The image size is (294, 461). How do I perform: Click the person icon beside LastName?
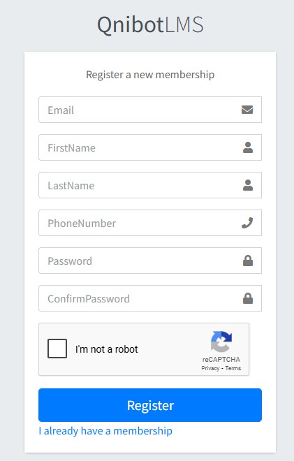coord(248,185)
